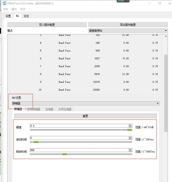
Task: Click the 导入固件配置 button
Action: [47, 25]
